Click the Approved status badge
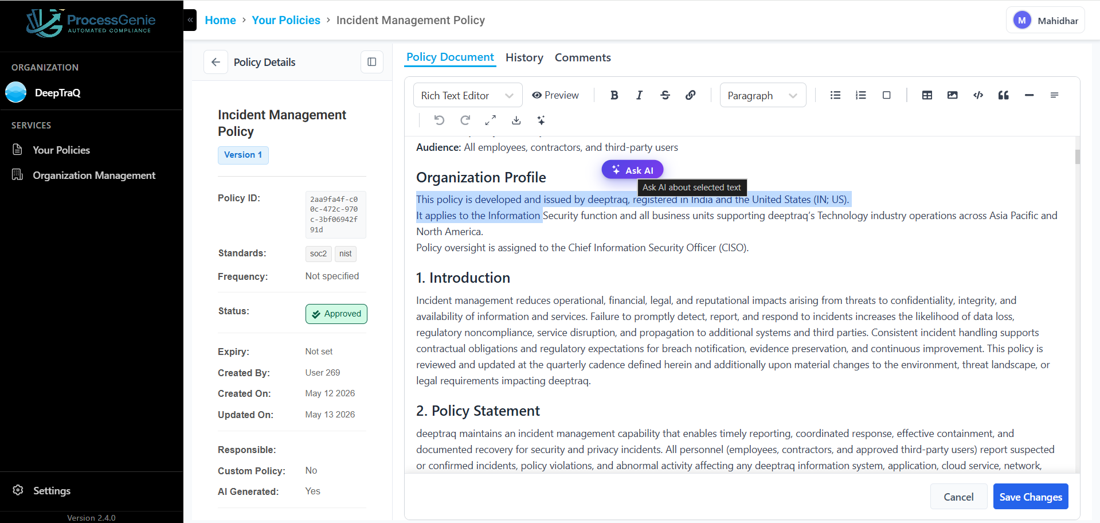Image resolution: width=1100 pixels, height=523 pixels. [336, 314]
